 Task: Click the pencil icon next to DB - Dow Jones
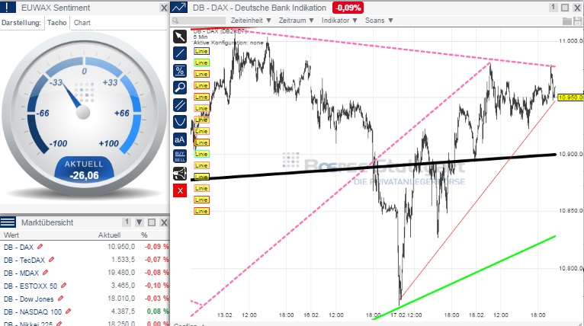click(x=60, y=299)
